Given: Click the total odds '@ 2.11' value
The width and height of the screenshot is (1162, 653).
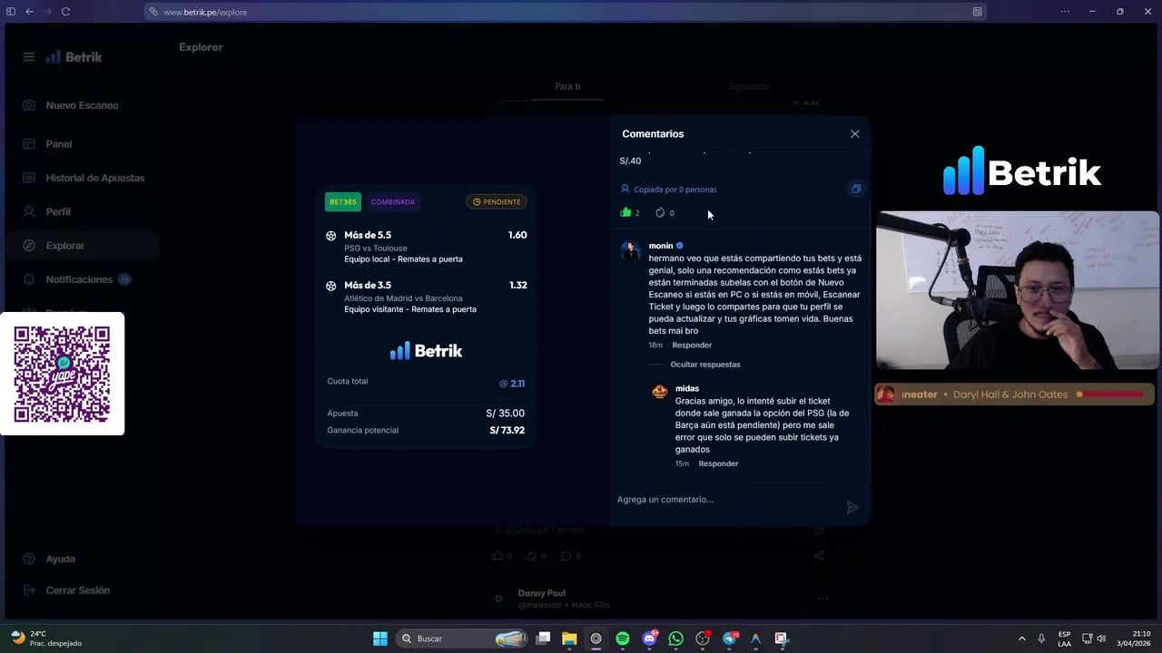Looking at the screenshot, I should (x=512, y=384).
